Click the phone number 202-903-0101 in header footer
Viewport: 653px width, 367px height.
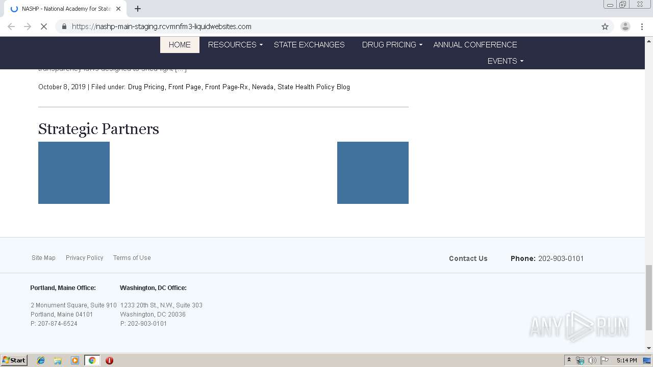tap(561, 258)
